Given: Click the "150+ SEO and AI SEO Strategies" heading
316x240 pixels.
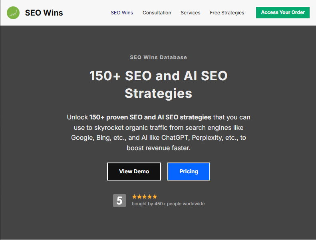Looking at the screenshot, I should tap(158, 84).
